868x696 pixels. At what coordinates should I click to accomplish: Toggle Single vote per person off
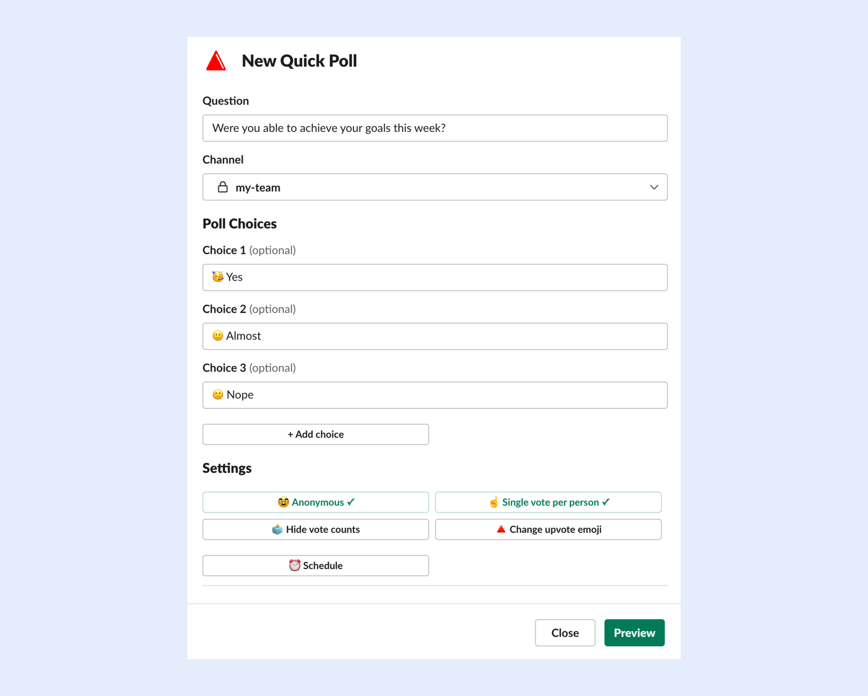coord(548,502)
